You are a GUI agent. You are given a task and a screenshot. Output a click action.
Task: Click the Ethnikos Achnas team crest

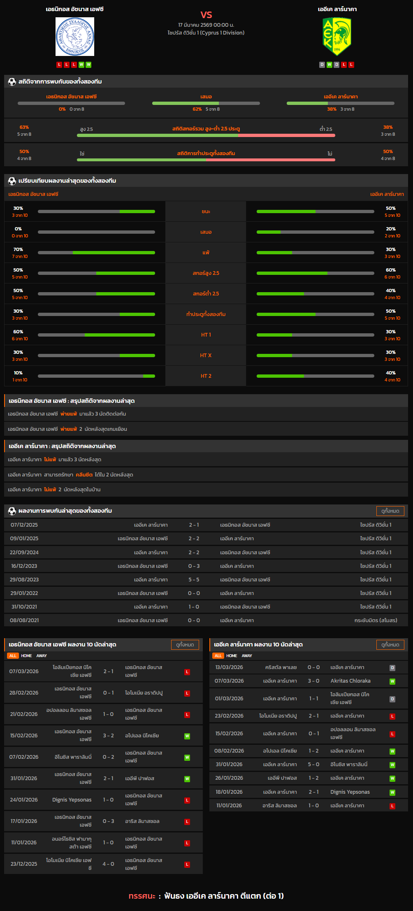click(x=75, y=37)
